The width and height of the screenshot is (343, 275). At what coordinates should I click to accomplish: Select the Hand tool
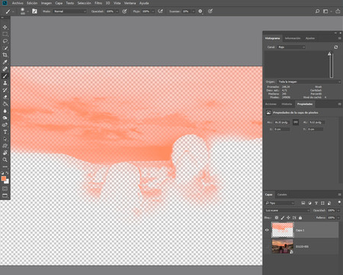[5, 153]
